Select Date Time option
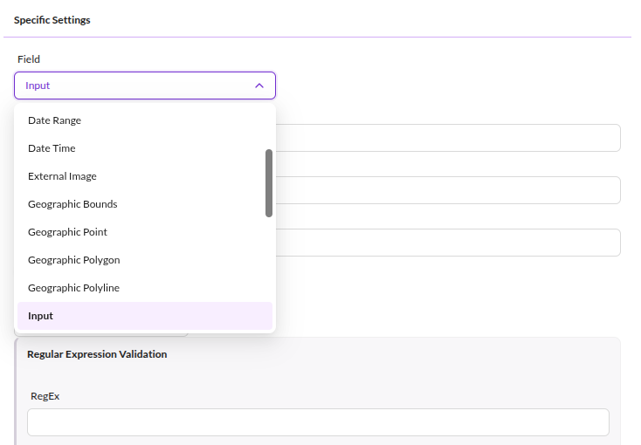Viewport: 641px width, 445px height. coord(145,148)
